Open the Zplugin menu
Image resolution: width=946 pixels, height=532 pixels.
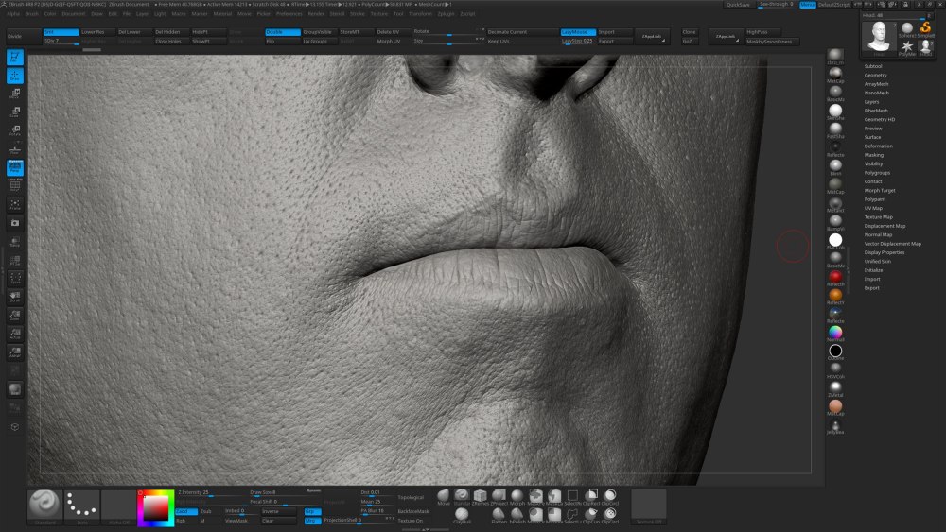pos(446,14)
